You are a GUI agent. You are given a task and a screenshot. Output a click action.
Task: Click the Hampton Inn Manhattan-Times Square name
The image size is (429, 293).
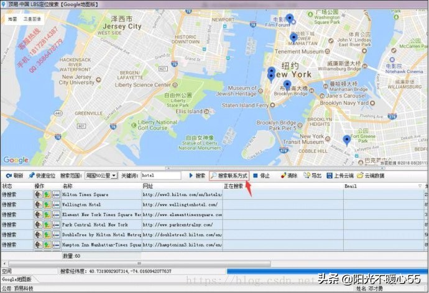click(101, 245)
